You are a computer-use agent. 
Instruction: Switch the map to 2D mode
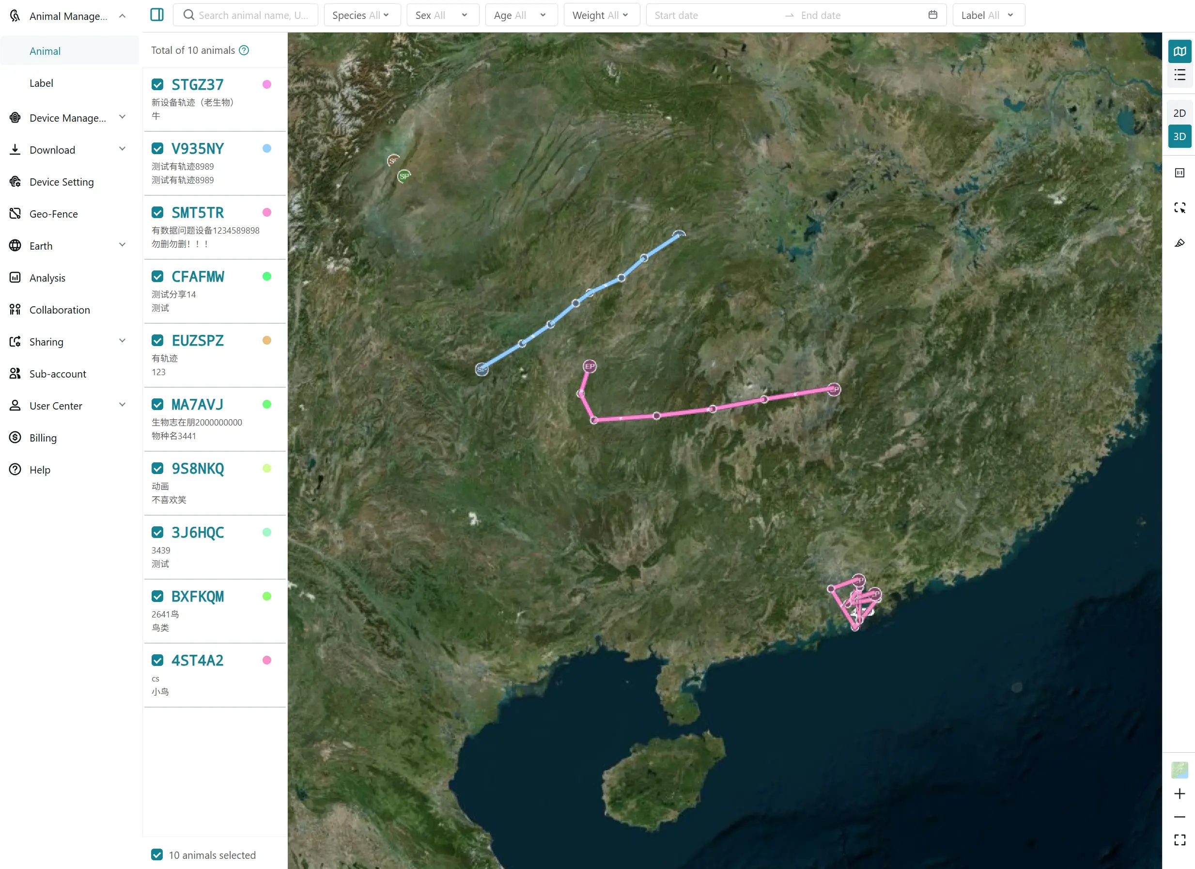click(1179, 113)
